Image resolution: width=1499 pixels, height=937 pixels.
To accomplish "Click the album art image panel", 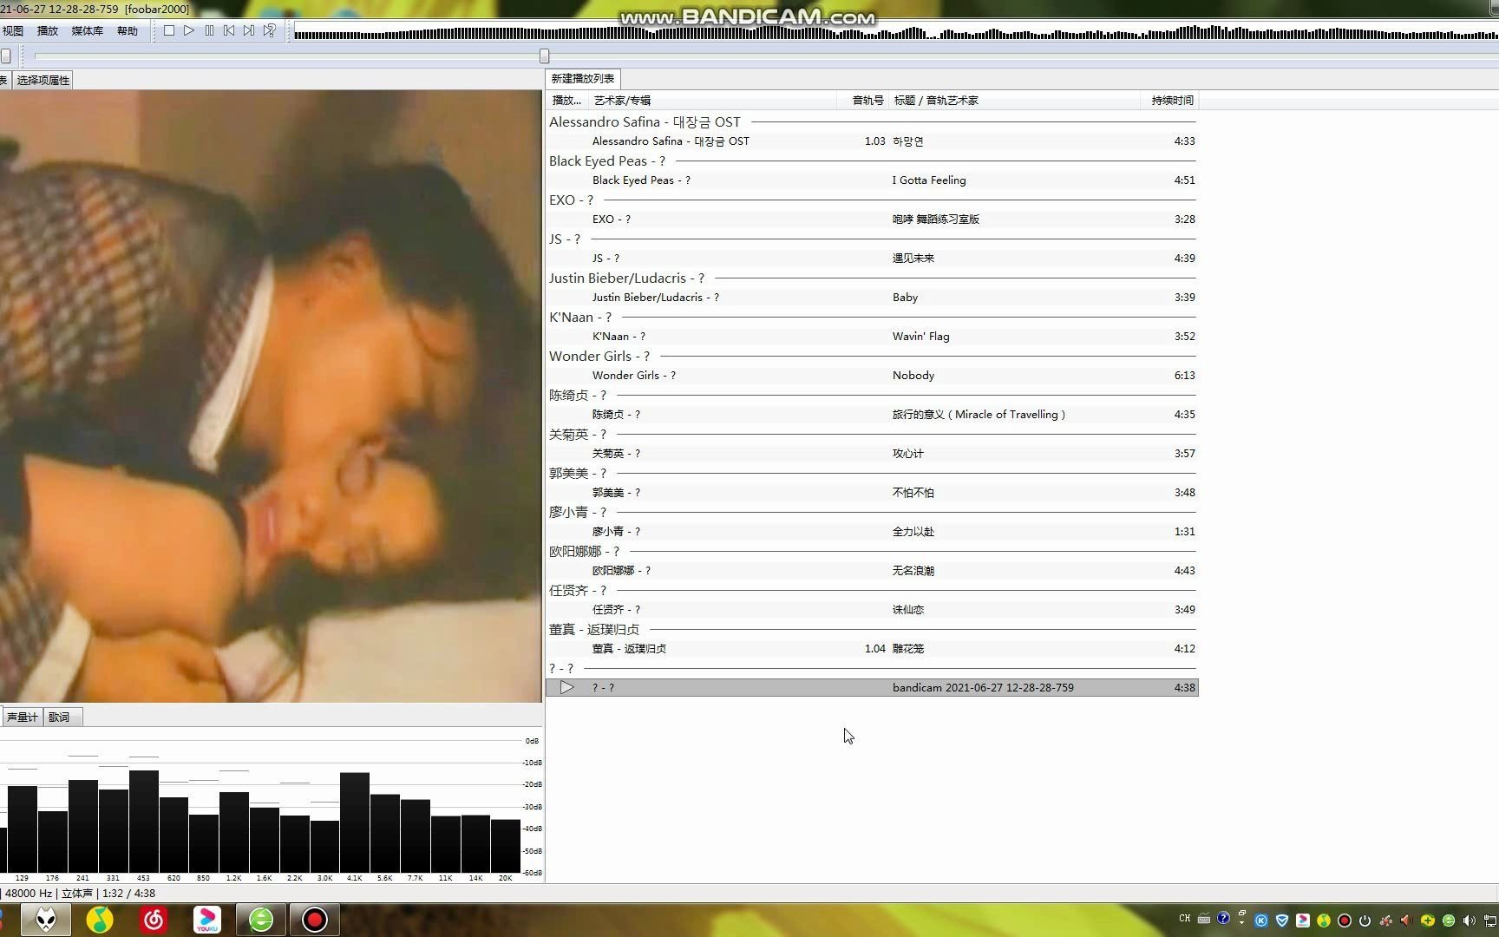I will [x=270, y=396].
